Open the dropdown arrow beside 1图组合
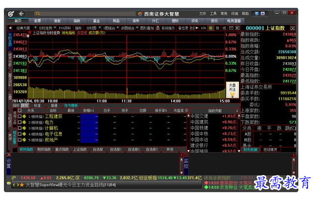 (x=118, y=28)
